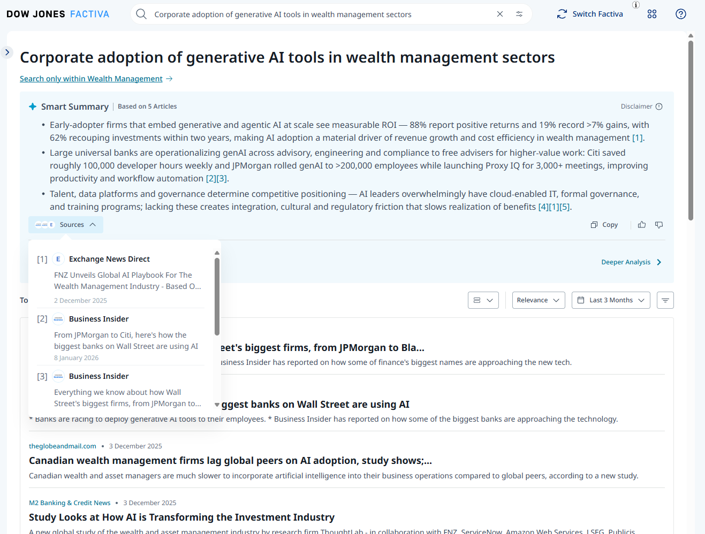Clear the search query with the X icon
This screenshot has height=534, width=705.
[499, 14]
